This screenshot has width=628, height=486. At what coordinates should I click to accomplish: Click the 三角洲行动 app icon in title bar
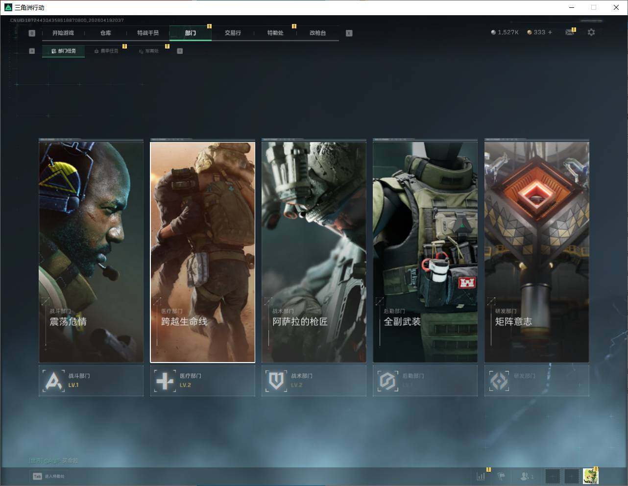coord(8,7)
